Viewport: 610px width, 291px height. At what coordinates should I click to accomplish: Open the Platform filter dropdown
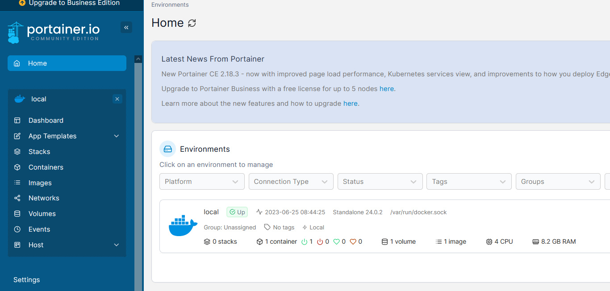coord(202,182)
